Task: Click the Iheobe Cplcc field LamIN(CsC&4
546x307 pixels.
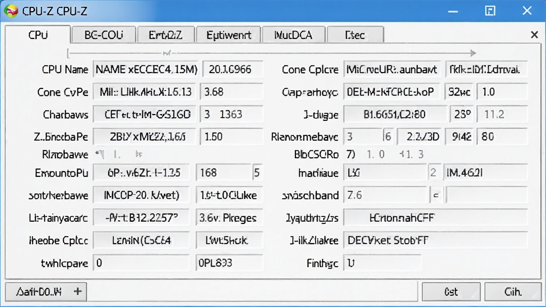Action: [x=141, y=240]
